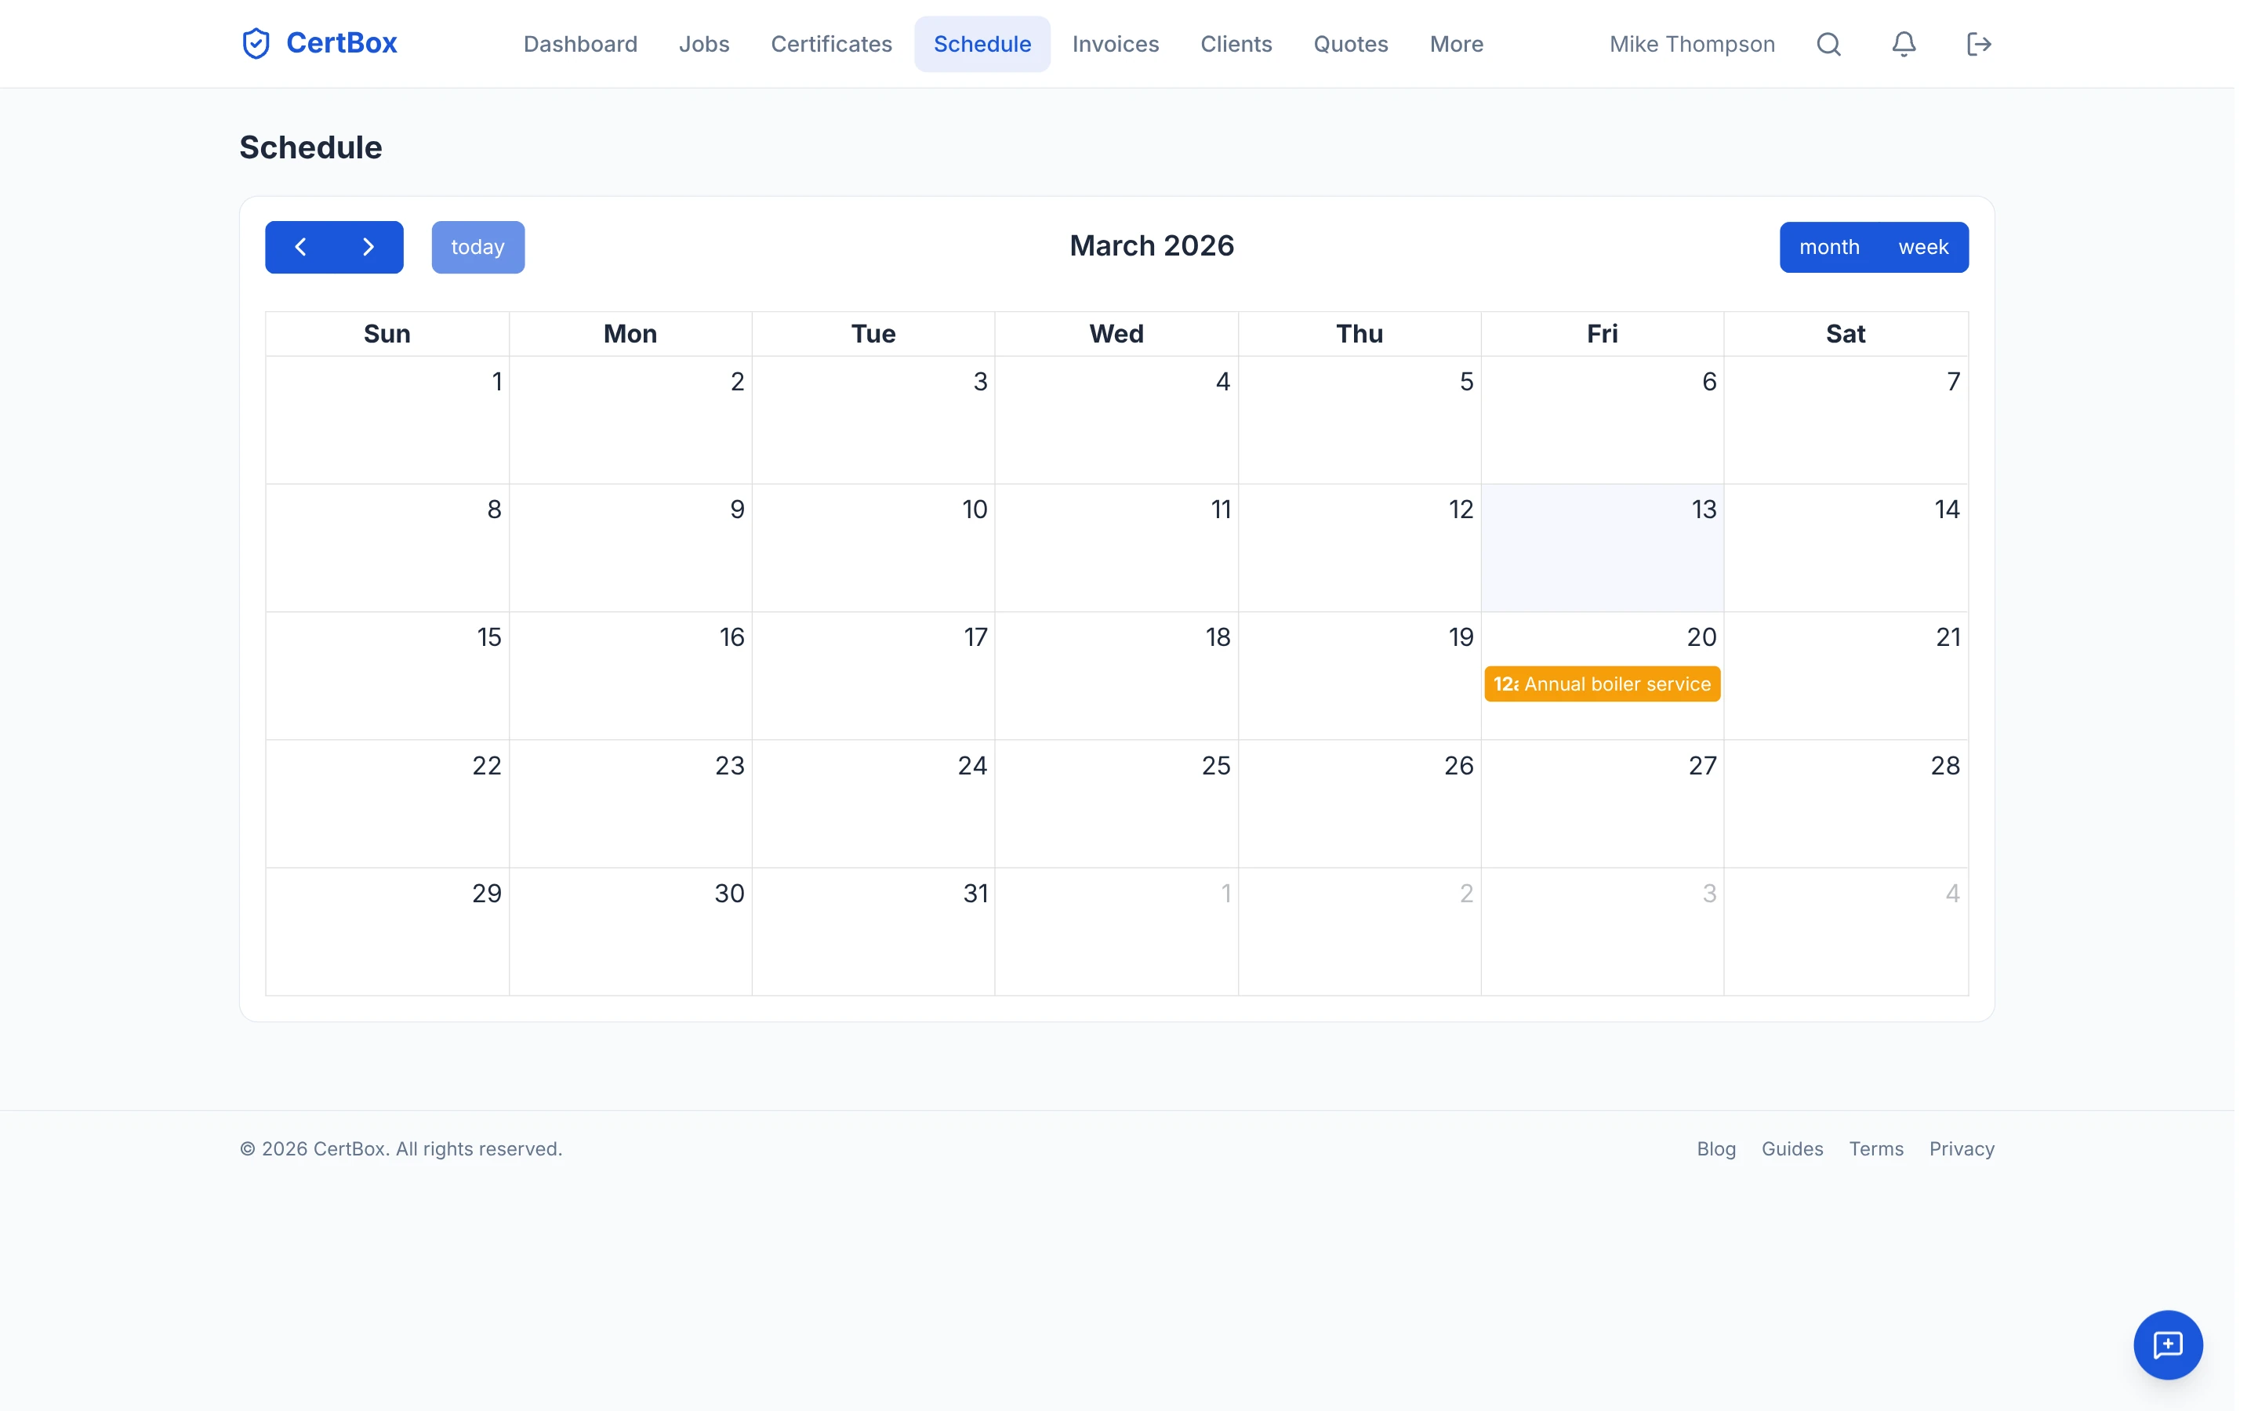
Task: Go to the Clients page
Action: pyautogui.click(x=1236, y=43)
